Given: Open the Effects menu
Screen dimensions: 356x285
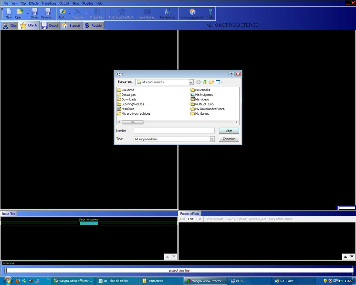Looking at the screenshot, I should pos(33,4).
